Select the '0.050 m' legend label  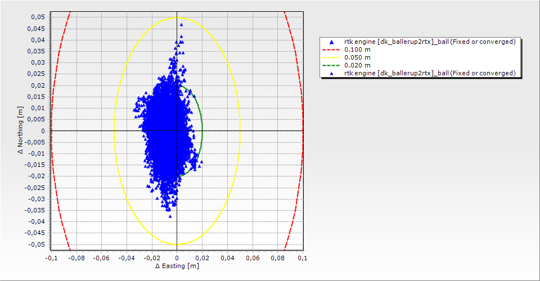click(x=358, y=57)
